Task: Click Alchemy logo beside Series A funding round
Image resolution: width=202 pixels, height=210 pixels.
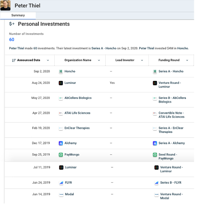Action: click(x=155, y=143)
